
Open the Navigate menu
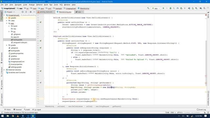[18, 5]
